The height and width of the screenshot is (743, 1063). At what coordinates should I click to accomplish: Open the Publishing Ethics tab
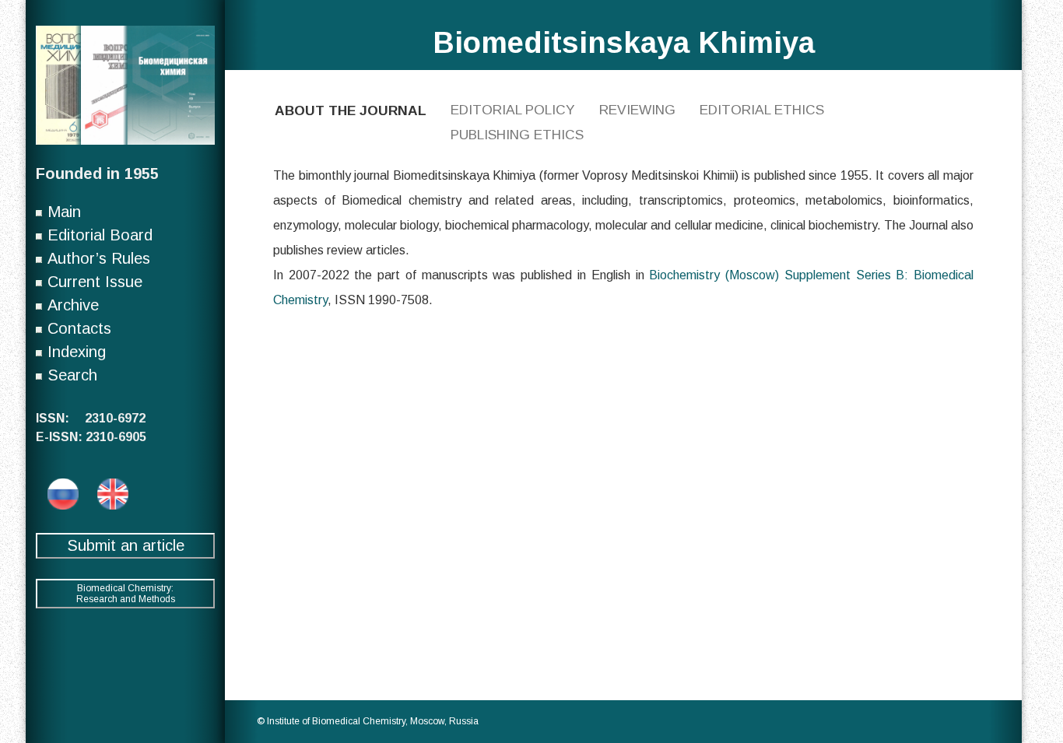517,135
